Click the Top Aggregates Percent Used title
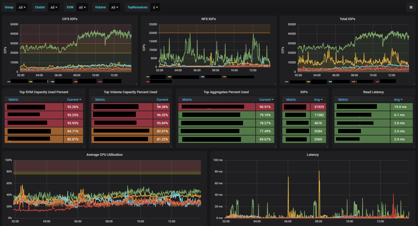 coord(226,92)
